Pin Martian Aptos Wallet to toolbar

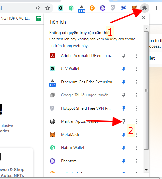[x=124, y=121]
